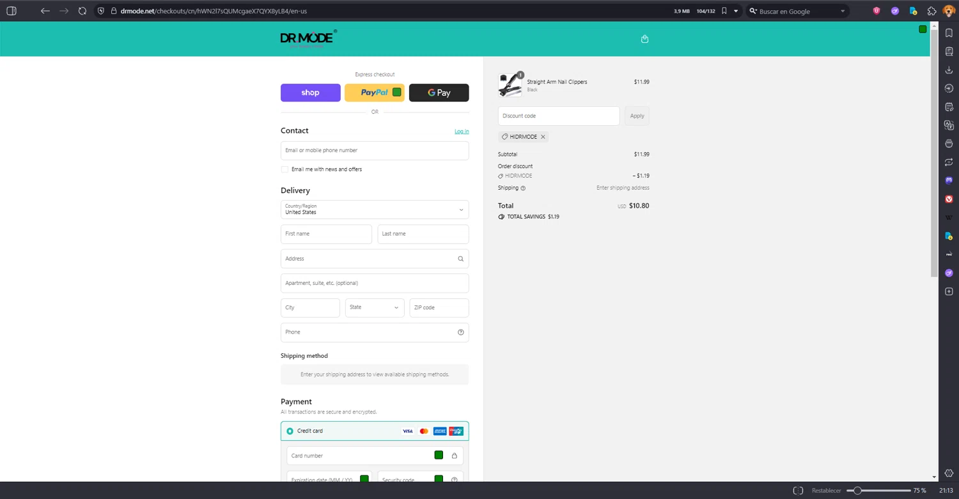Viewport: 959px width, 499px height.
Task: Click the Shipping info help icon
Action: (x=523, y=188)
